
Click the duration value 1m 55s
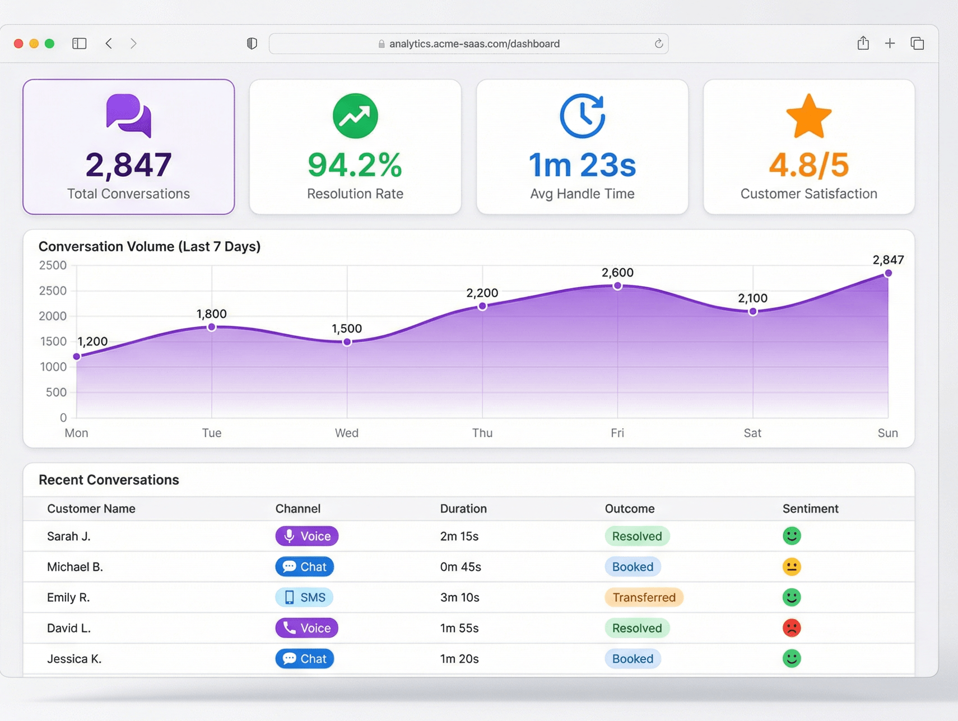pyautogui.click(x=459, y=628)
